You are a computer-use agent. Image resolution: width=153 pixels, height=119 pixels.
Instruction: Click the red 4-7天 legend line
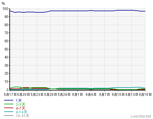click(9, 108)
